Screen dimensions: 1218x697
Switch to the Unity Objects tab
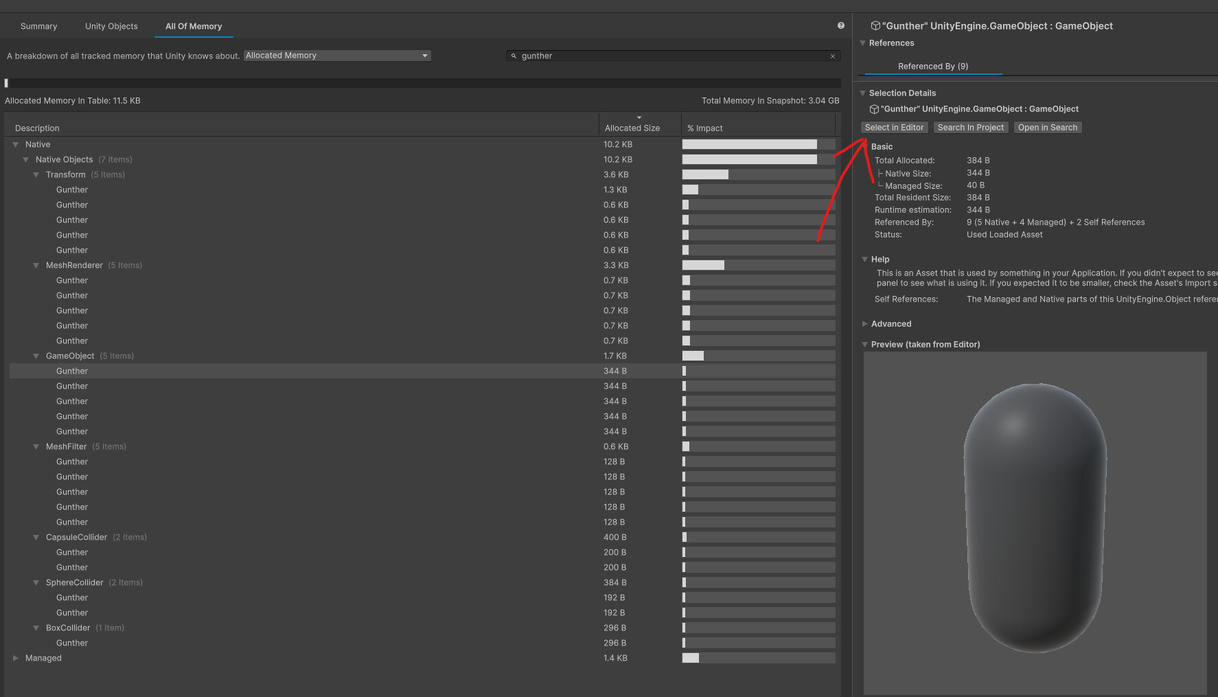coord(111,26)
